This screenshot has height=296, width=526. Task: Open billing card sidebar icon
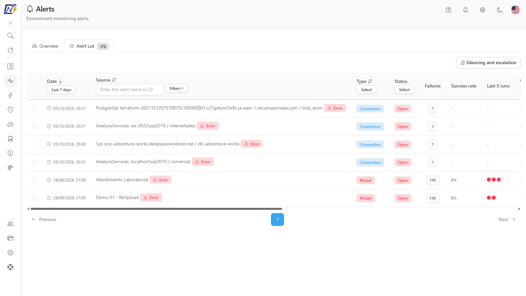[x=11, y=238]
